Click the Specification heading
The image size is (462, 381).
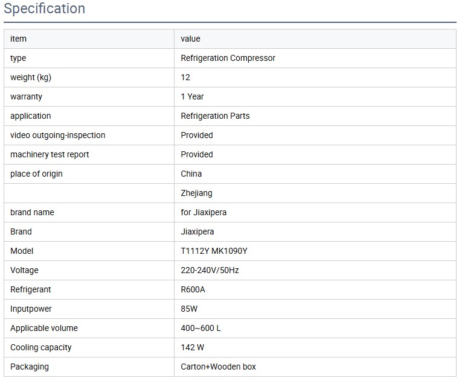[45, 9]
